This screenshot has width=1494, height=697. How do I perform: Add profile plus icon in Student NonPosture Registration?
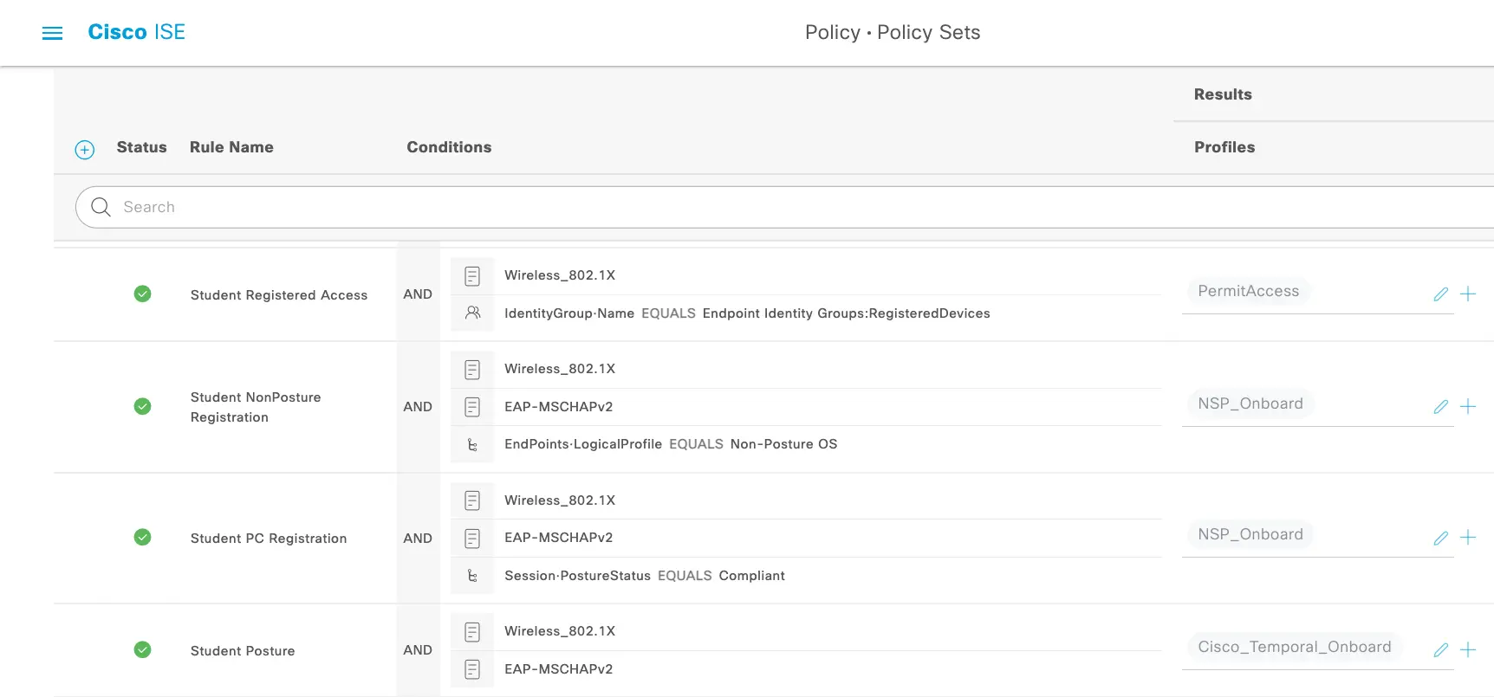tap(1468, 407)
